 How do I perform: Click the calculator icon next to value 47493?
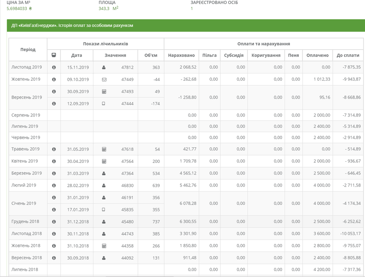[104, 92]
